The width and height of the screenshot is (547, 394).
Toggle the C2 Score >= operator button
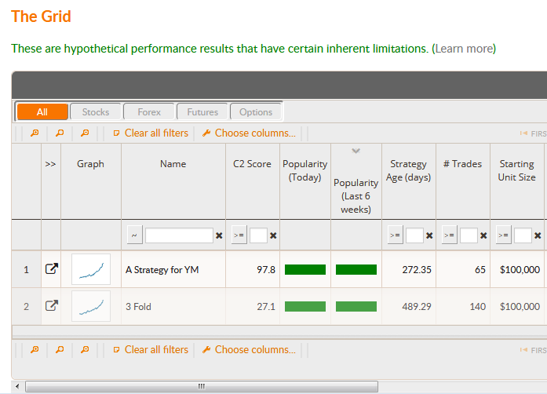(239, 235)
